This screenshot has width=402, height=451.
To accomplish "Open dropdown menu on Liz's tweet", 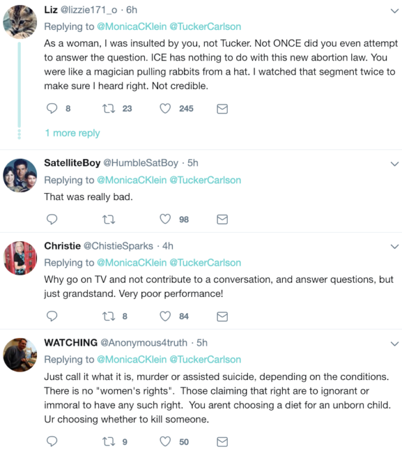I will pos(394,11).
